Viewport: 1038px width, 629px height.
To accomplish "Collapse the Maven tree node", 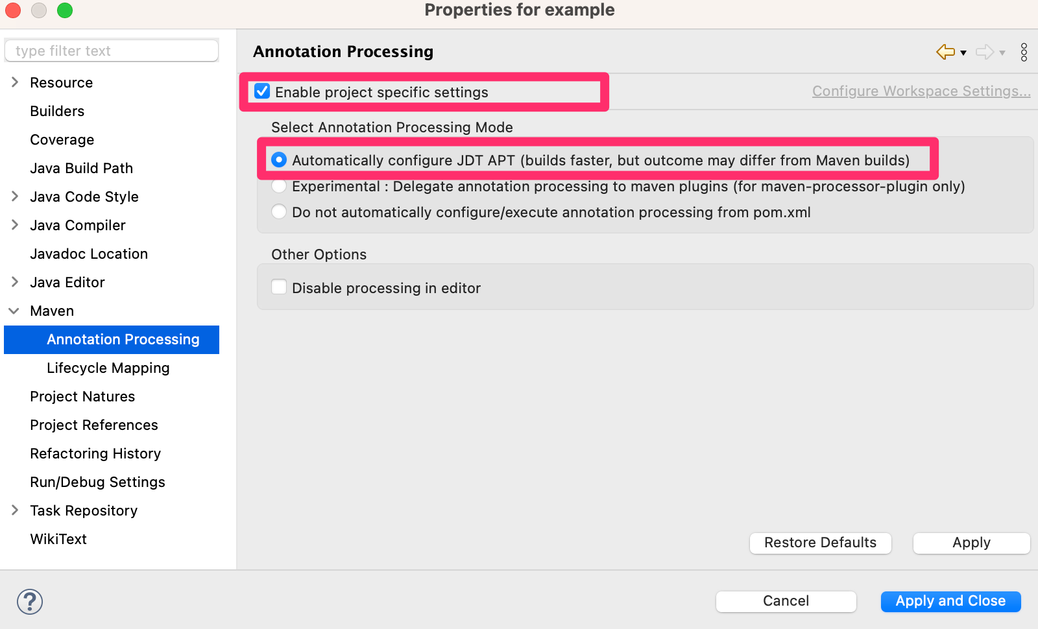I will click(x=14, y=311).
